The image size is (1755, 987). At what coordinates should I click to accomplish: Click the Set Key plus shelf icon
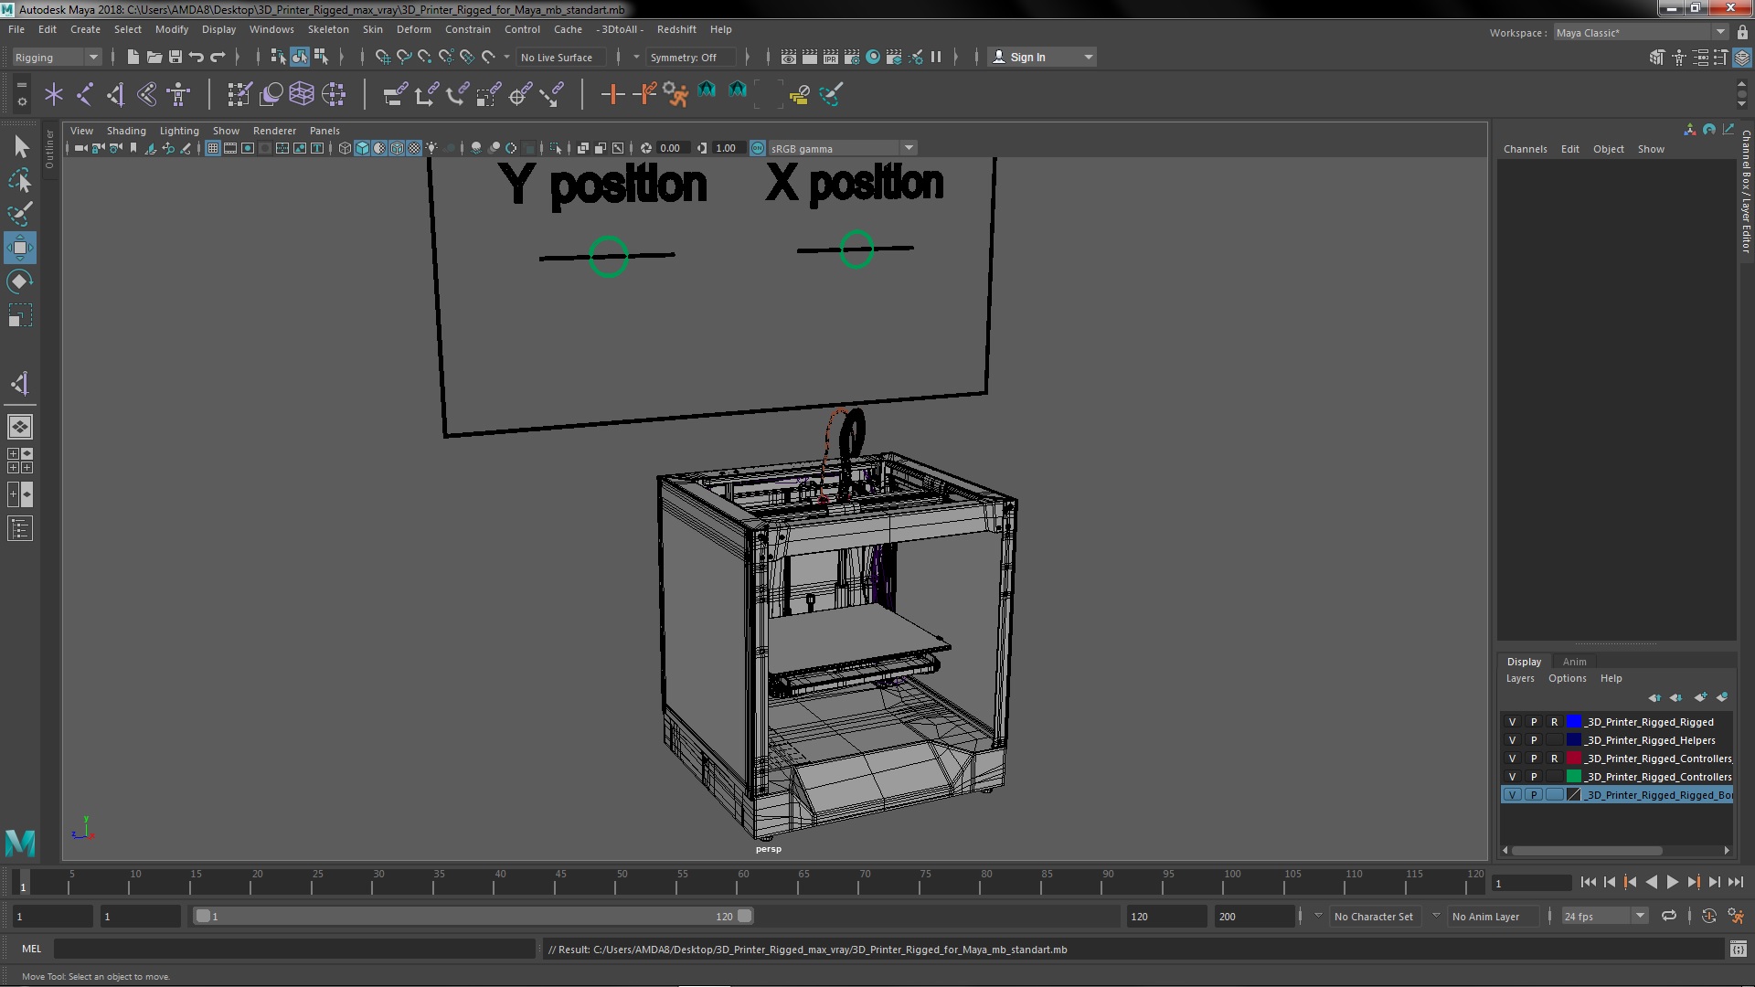coord(612,94)
